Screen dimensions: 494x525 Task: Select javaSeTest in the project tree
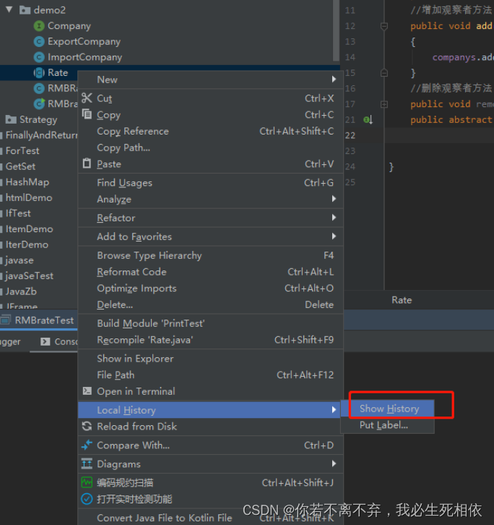pos(29,276)
